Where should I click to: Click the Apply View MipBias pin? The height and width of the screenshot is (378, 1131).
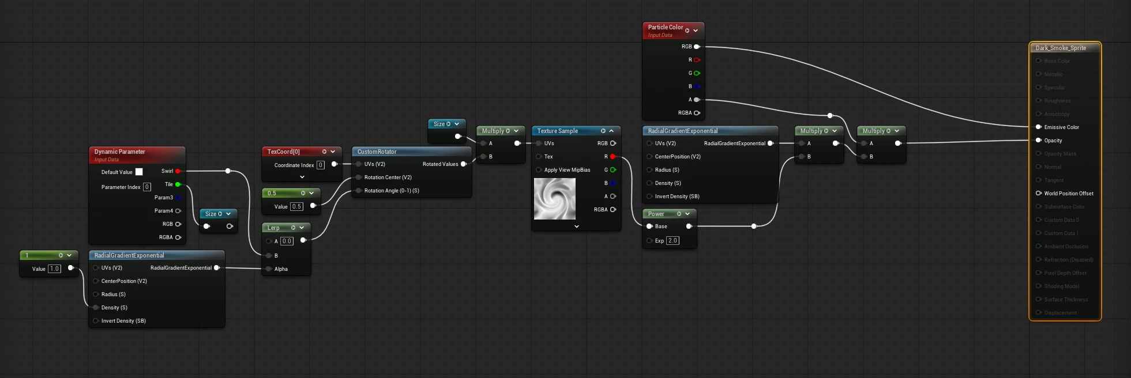point(539,170)
